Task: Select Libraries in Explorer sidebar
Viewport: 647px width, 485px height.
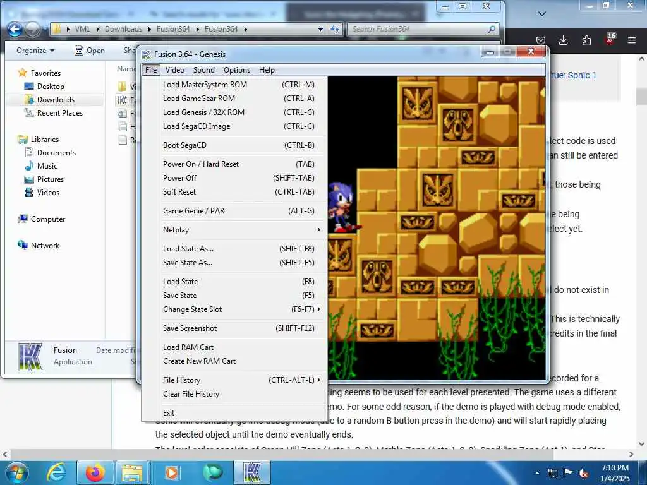Action: coord(39,140)
